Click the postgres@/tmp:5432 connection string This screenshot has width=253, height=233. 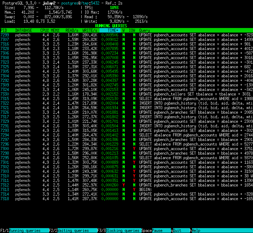[x=80, y=3]
